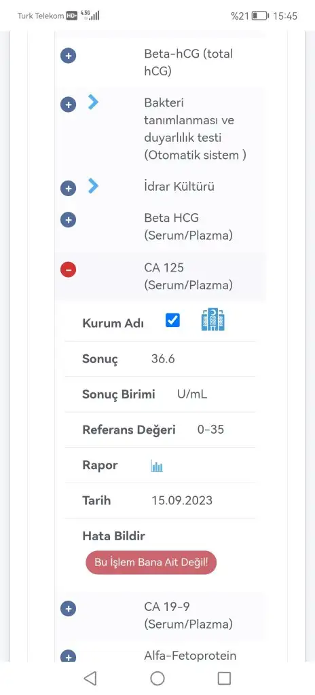Expand the Beta HCG (Serum/Plazma) row
The image size is (315, 695).
[x=69, y=220]
